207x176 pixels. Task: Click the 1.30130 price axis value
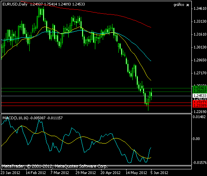[x=200, y=47]
